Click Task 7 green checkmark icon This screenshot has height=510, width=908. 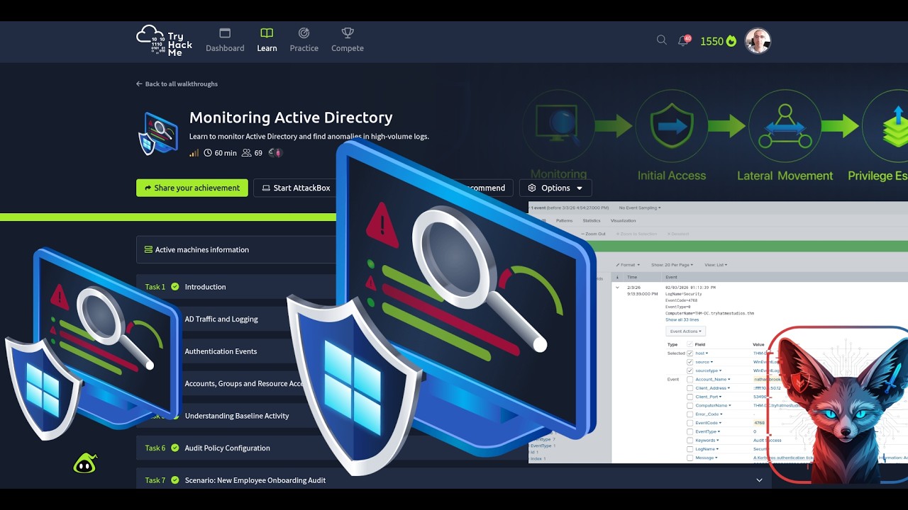click(175, 480)
